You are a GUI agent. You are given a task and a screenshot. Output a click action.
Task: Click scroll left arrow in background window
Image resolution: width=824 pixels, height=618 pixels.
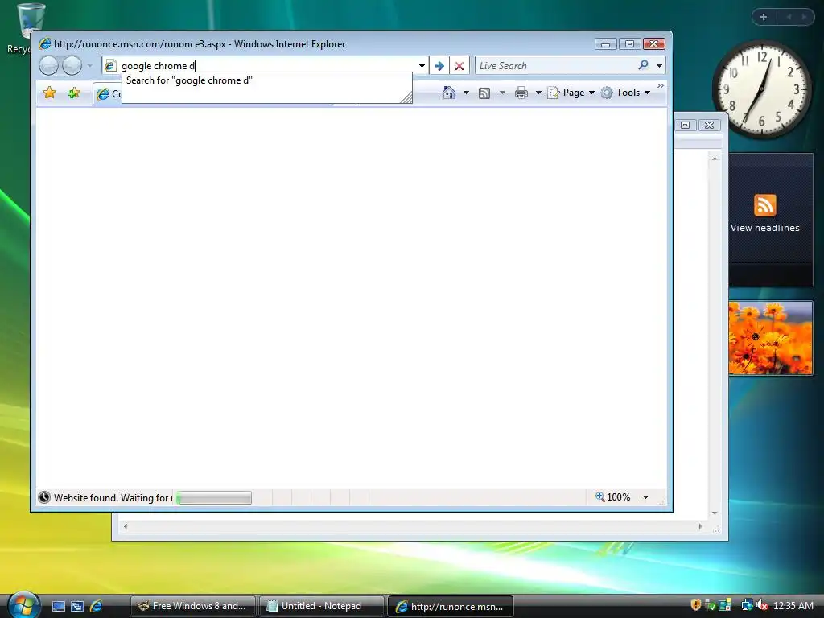click(125, 526)
